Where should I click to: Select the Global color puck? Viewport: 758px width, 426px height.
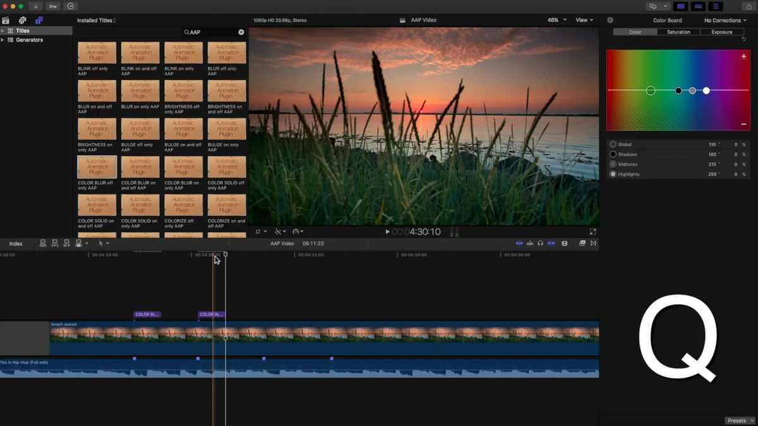[x=651, y=91]
